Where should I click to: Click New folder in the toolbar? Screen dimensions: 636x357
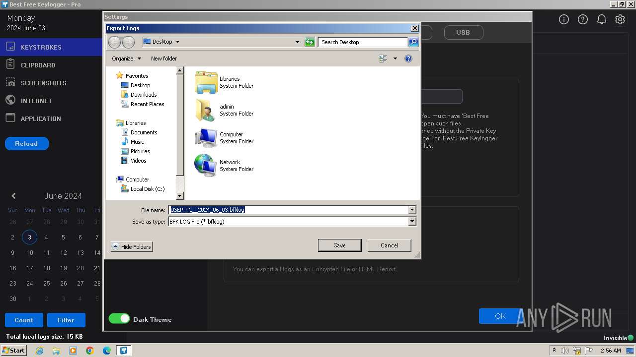point(164,59)
